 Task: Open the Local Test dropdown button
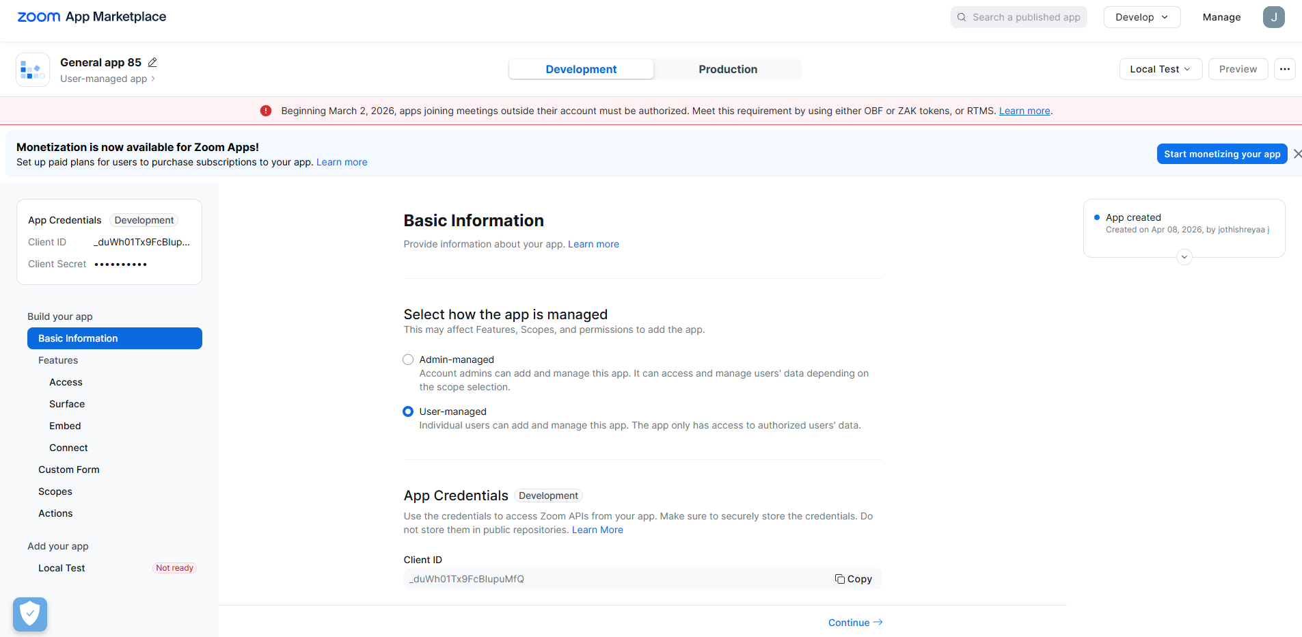click(x=1161, y=69)
